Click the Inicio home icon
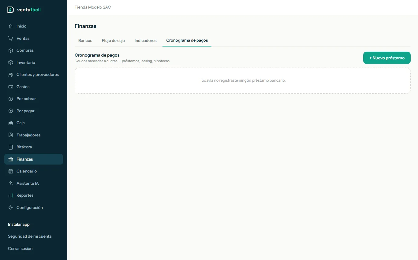Screen dimensions: 418x260 (11, 26)
